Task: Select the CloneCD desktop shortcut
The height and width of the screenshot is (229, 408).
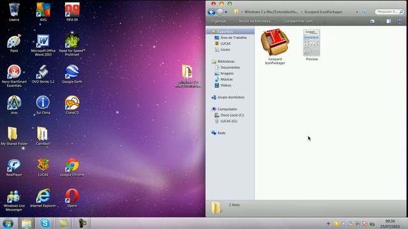Action: point(72,105)
